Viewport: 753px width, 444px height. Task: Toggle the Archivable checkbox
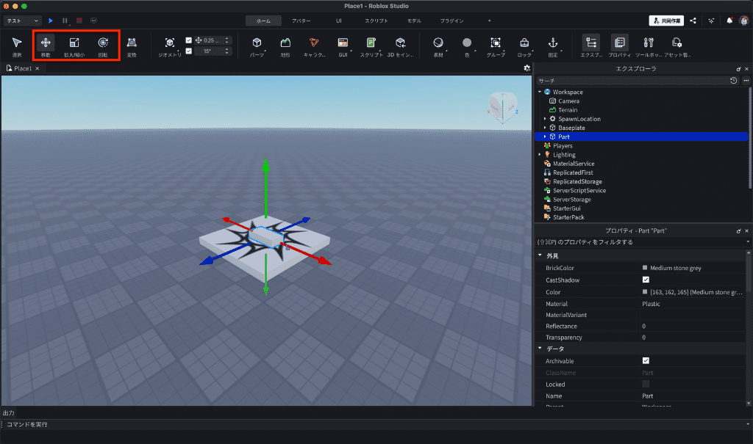[646, 361]
